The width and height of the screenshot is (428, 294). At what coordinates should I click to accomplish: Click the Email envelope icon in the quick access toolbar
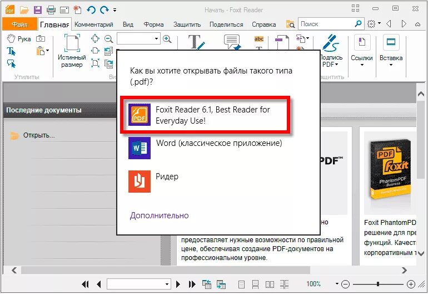tap(64, 11)
